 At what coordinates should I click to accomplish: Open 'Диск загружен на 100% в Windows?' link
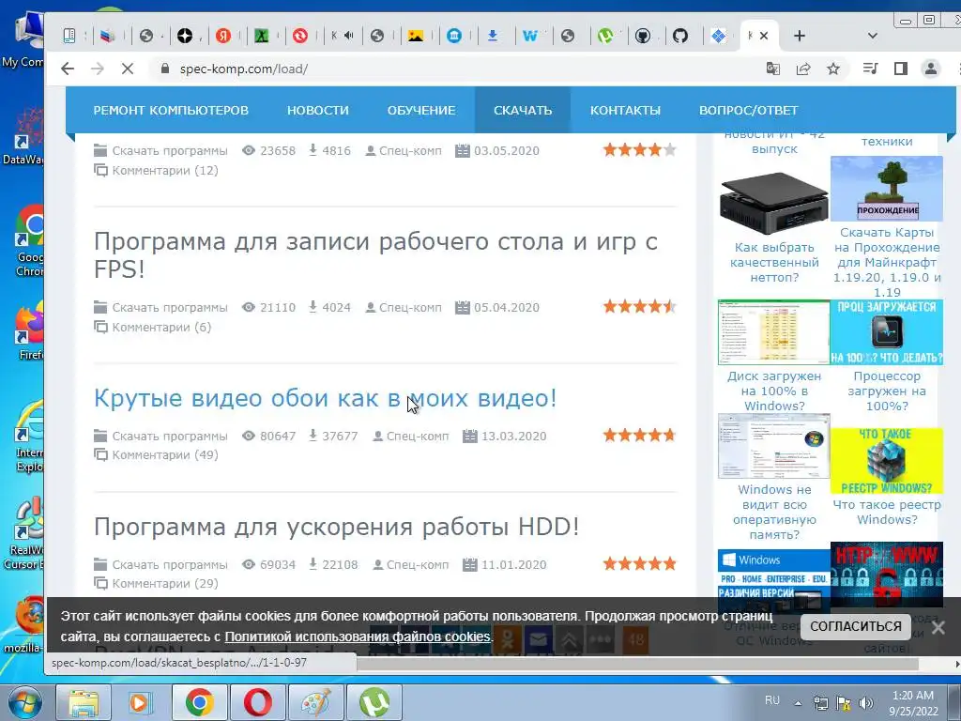click(x=774, y=391)
